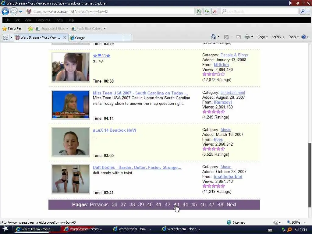This screenshot has width=312, height=234.
Task: Open the recent pages dropdown arrow
Action: click(20, 12)
